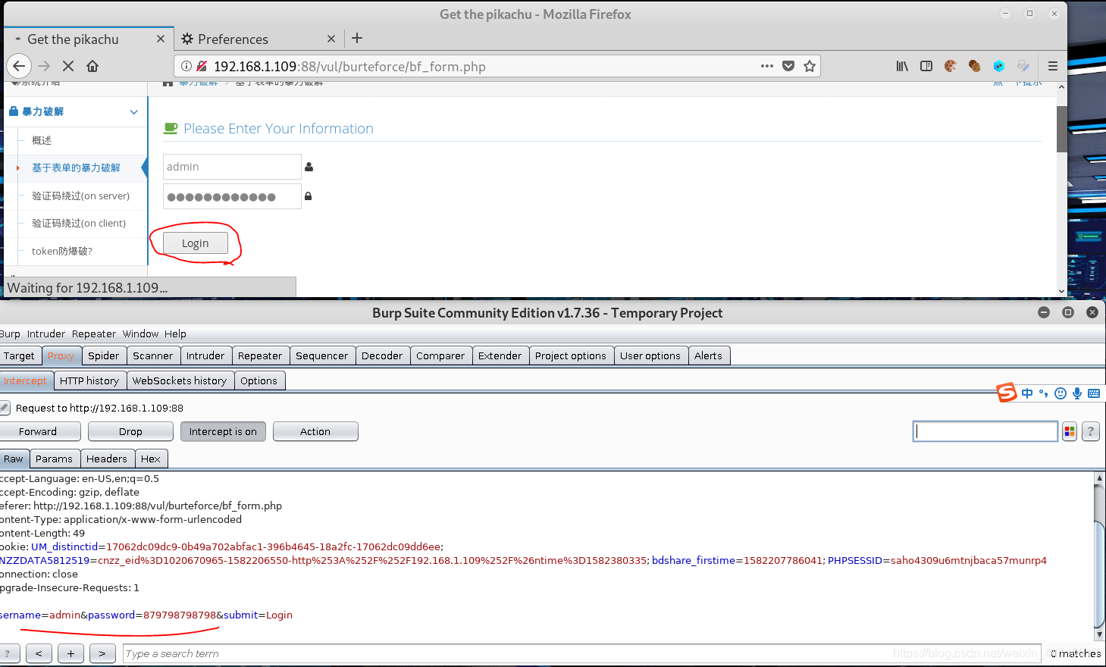Viewport: 1106px width, 667px height.
Task: Open cookie extension icon in toolbar
Action: coord(951,66)
